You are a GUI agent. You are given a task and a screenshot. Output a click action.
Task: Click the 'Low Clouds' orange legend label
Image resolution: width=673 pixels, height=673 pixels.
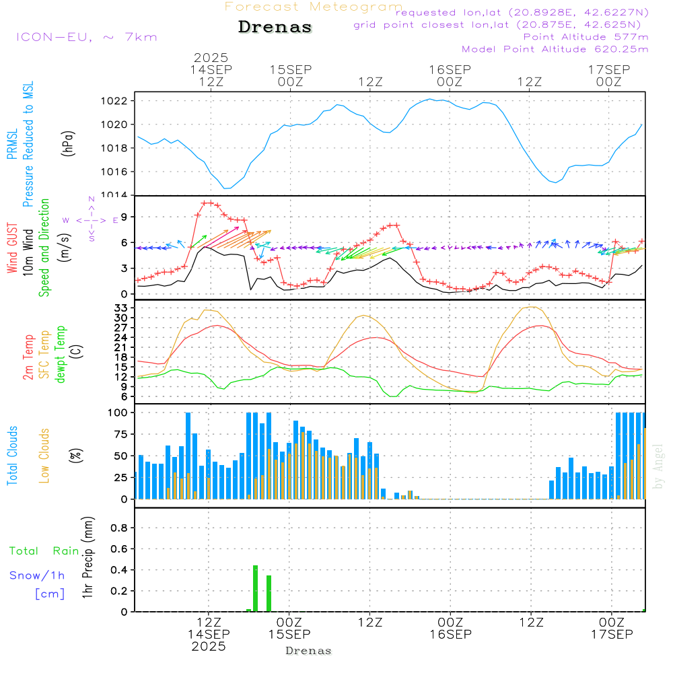pyautogui.click(x=44, y=456)
